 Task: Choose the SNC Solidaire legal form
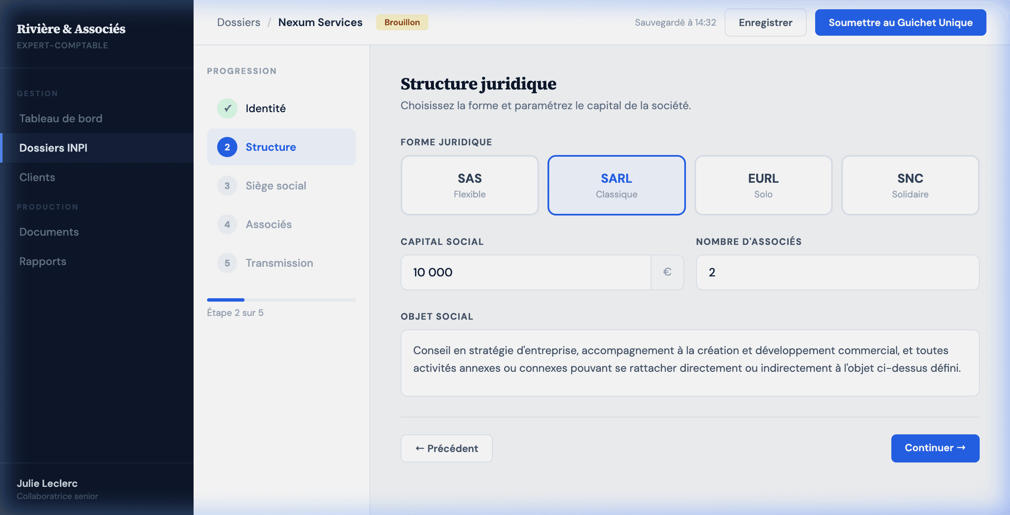[910, 185]
